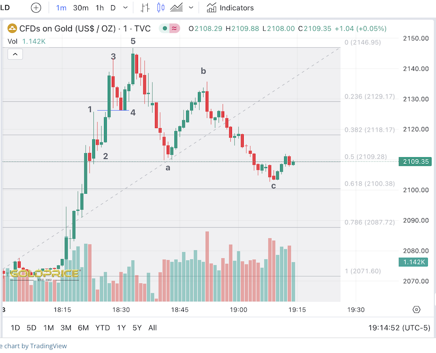
Task: Click the add symbol plus icon
Action: [36, 8]
